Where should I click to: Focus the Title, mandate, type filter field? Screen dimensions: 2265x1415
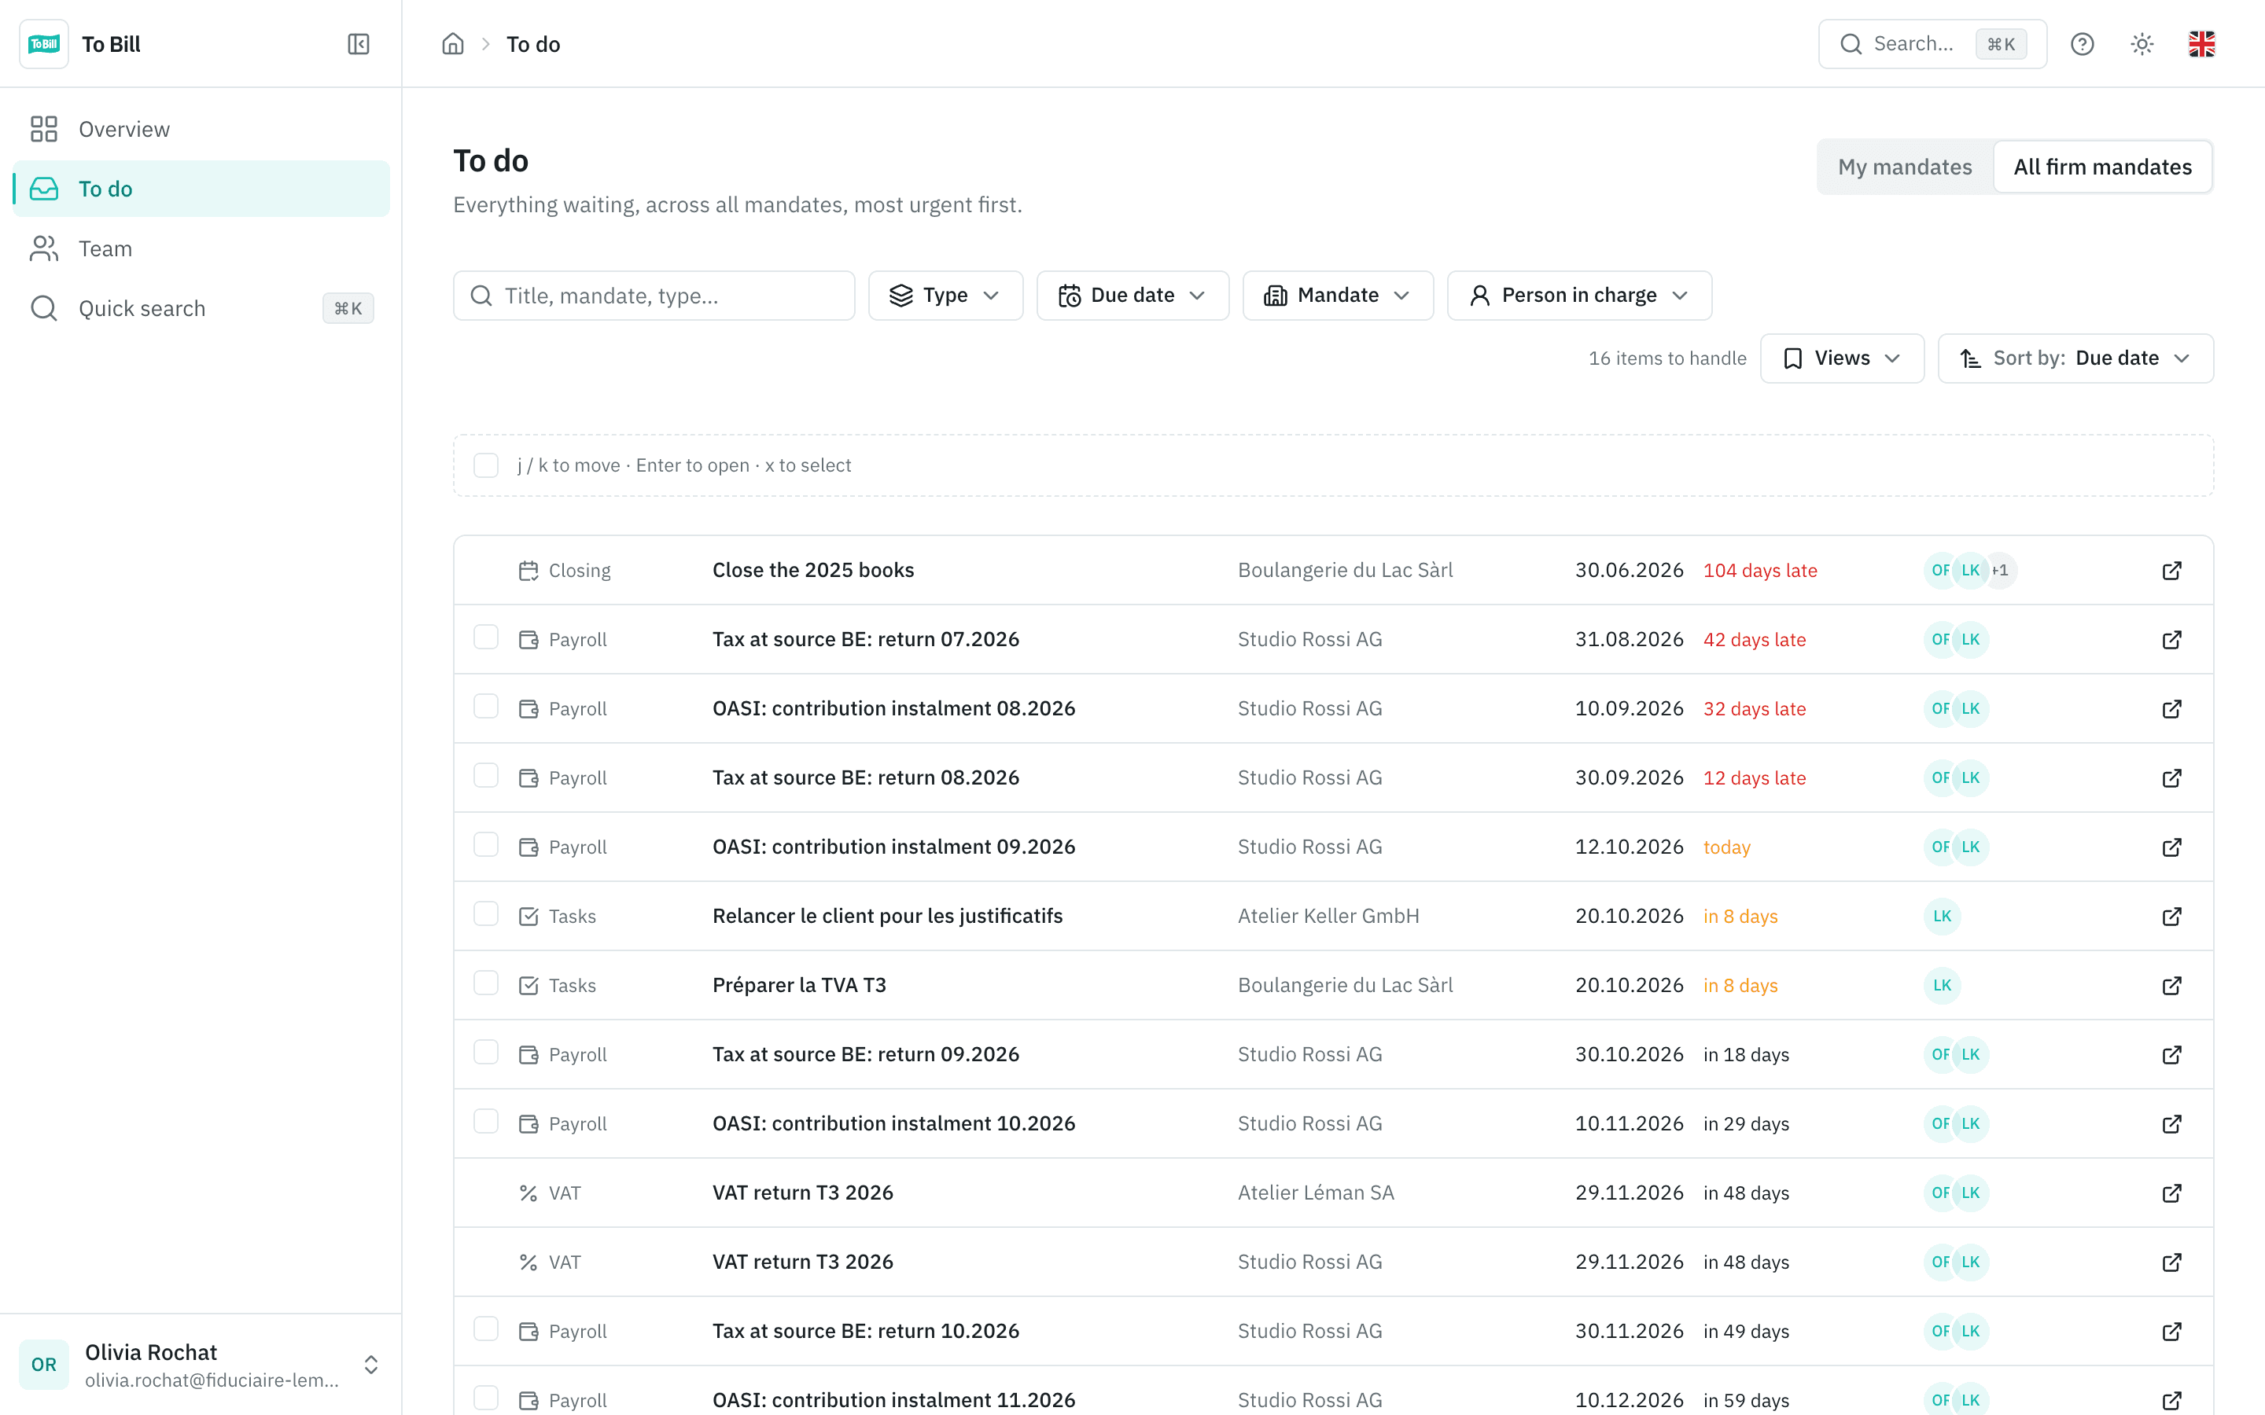[x=654, y=296]
